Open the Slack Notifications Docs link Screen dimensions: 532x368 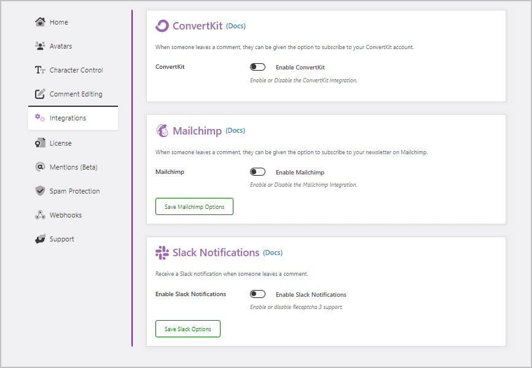tap(273, 253)
